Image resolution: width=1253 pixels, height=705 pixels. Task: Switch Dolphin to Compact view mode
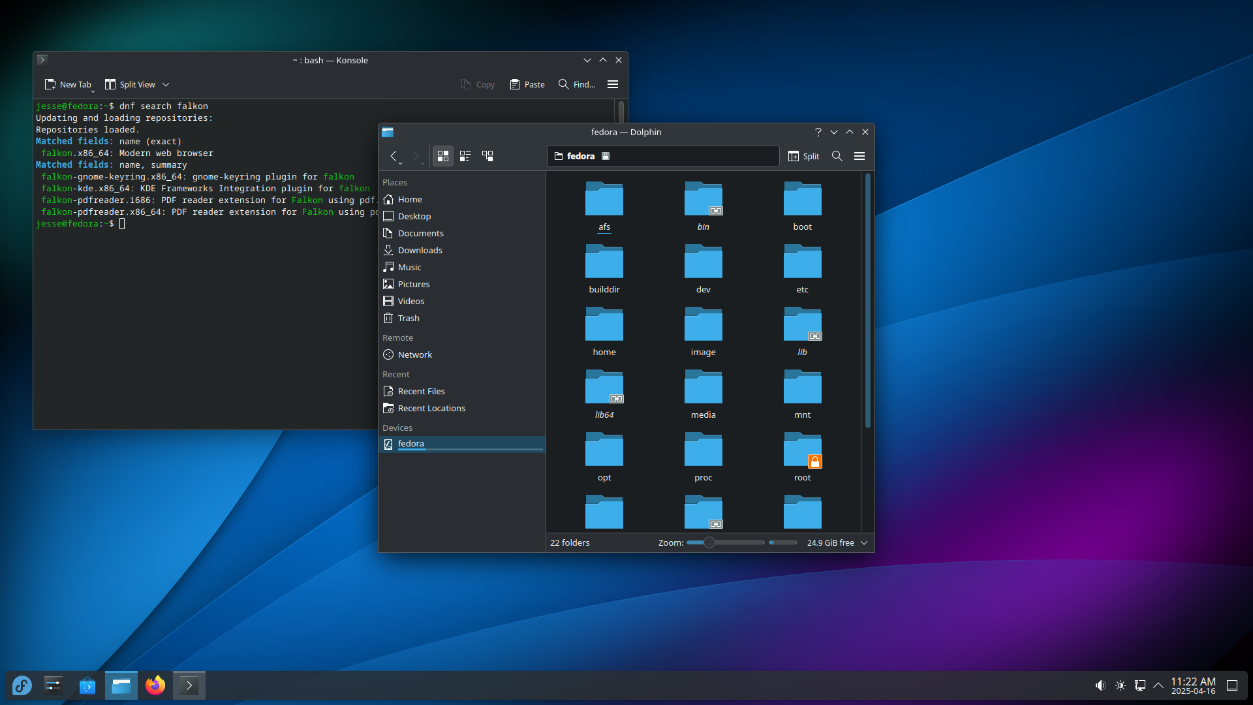pyautogui.click(x=465, y=156)
